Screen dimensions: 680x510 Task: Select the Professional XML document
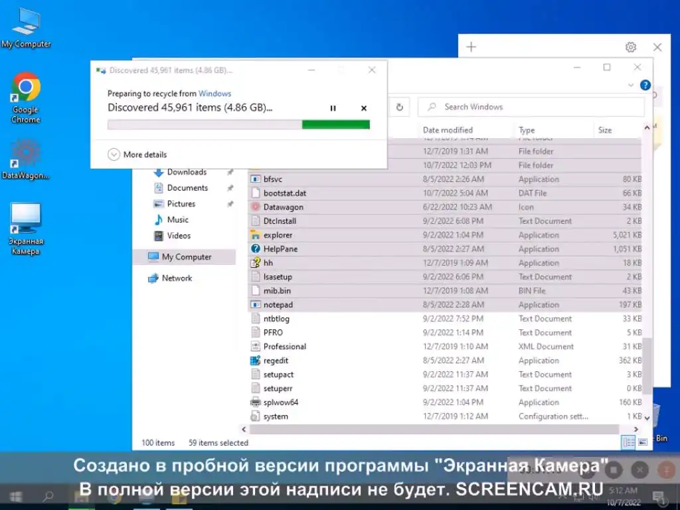[x=445, y=347]
